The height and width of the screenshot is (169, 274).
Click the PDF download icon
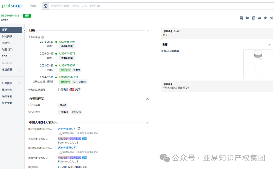[x=241, y=18]
